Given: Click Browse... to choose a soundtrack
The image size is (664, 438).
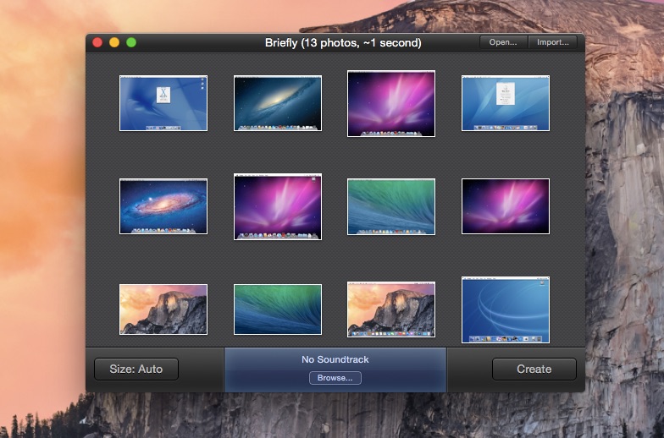Looking at the screenshot, I should [335, 378].
